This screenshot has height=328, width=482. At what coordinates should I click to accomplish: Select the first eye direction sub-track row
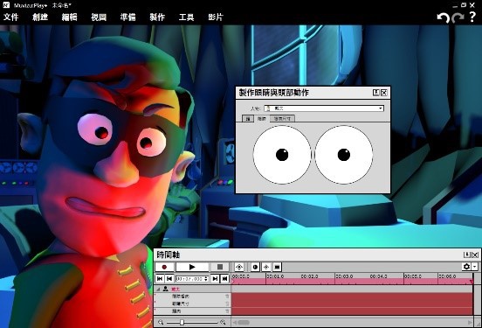pos(192,297)
